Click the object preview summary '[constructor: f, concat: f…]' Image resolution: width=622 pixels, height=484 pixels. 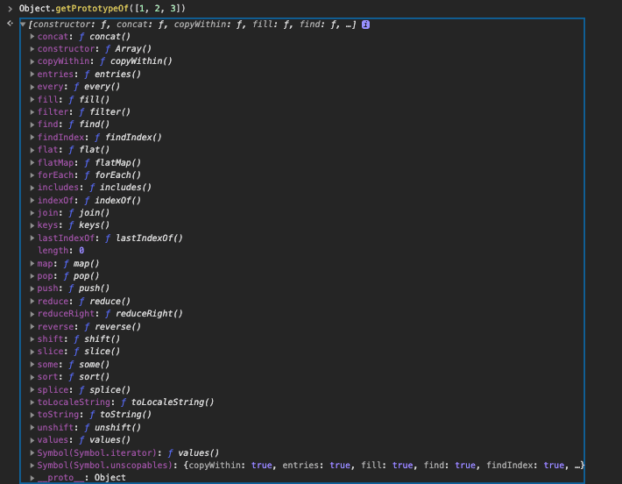[x=192, y=25]
